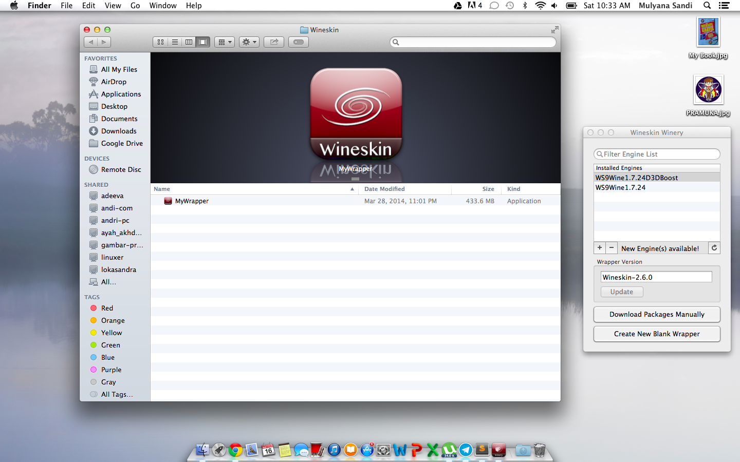Select engine WS9Wine1.7.24

tap(657, 187)
